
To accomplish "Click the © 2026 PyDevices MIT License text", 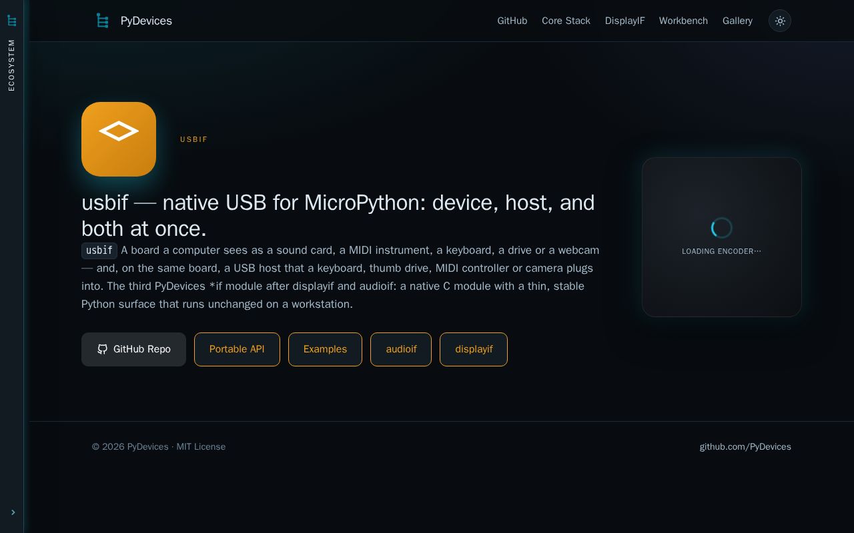I will tap(159, 446).
